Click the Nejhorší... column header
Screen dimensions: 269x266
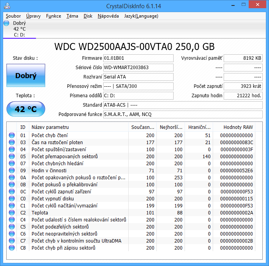[170, 127]
